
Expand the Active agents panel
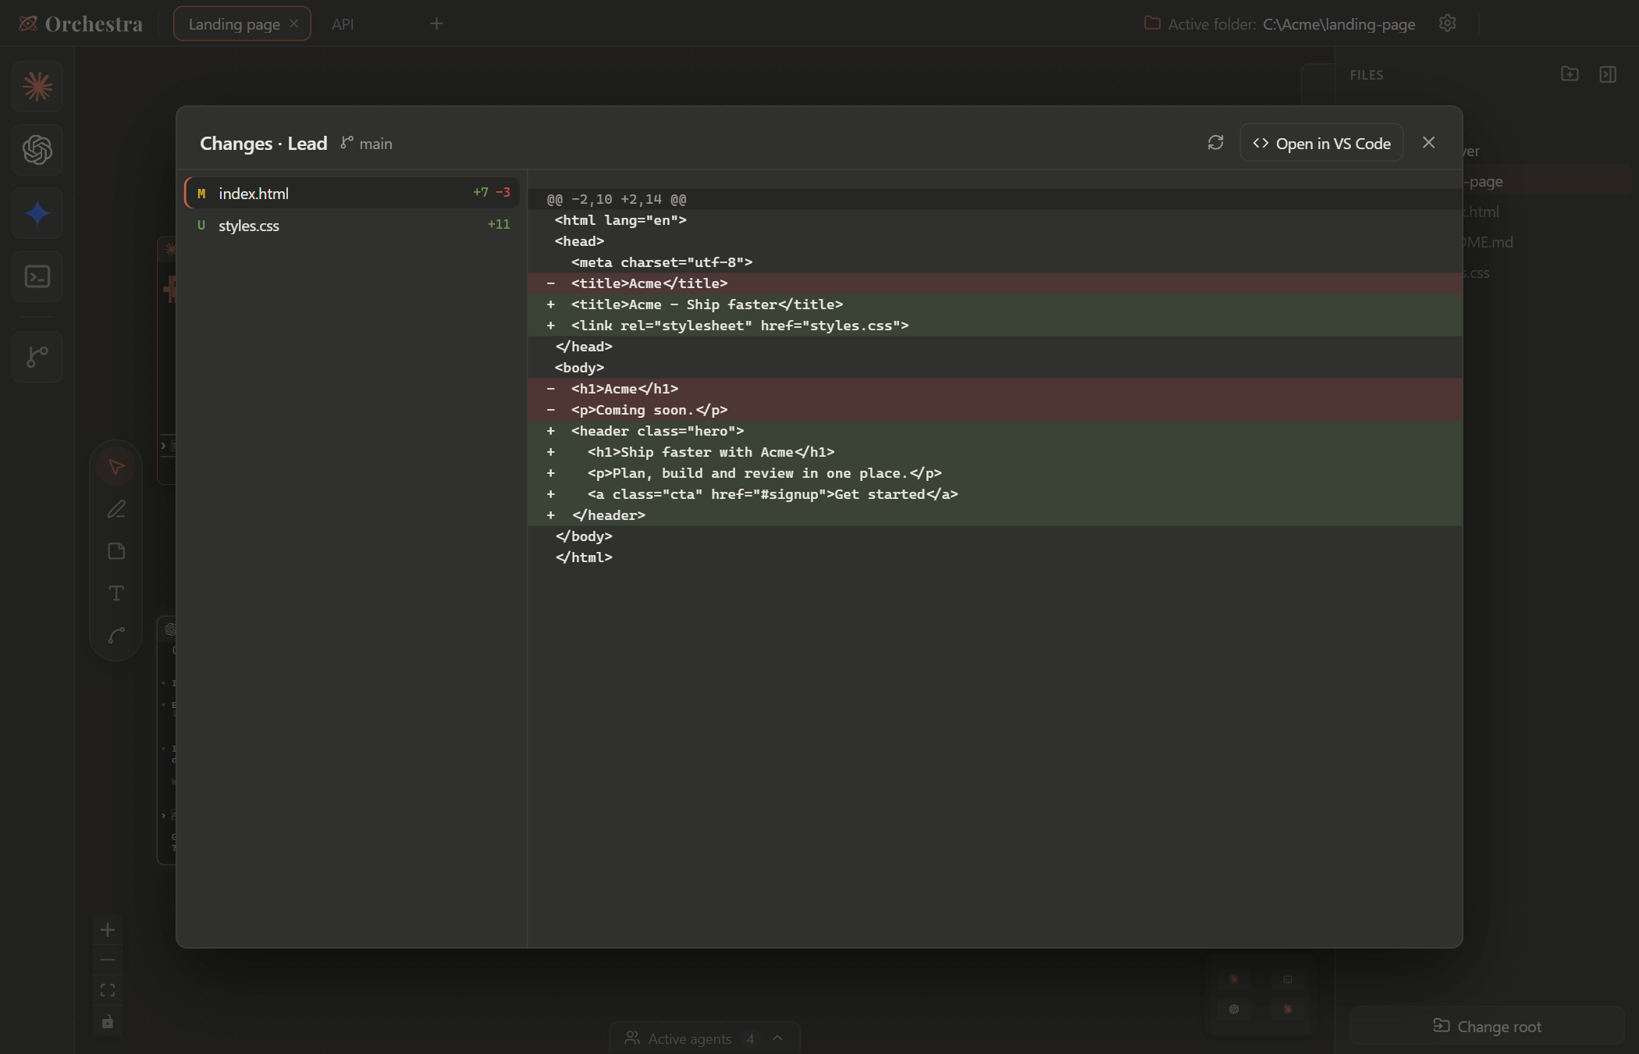(x=705, y=1038)
